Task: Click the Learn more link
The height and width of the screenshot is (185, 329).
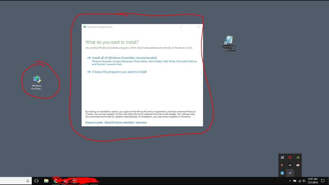Action: click(141, 122)
